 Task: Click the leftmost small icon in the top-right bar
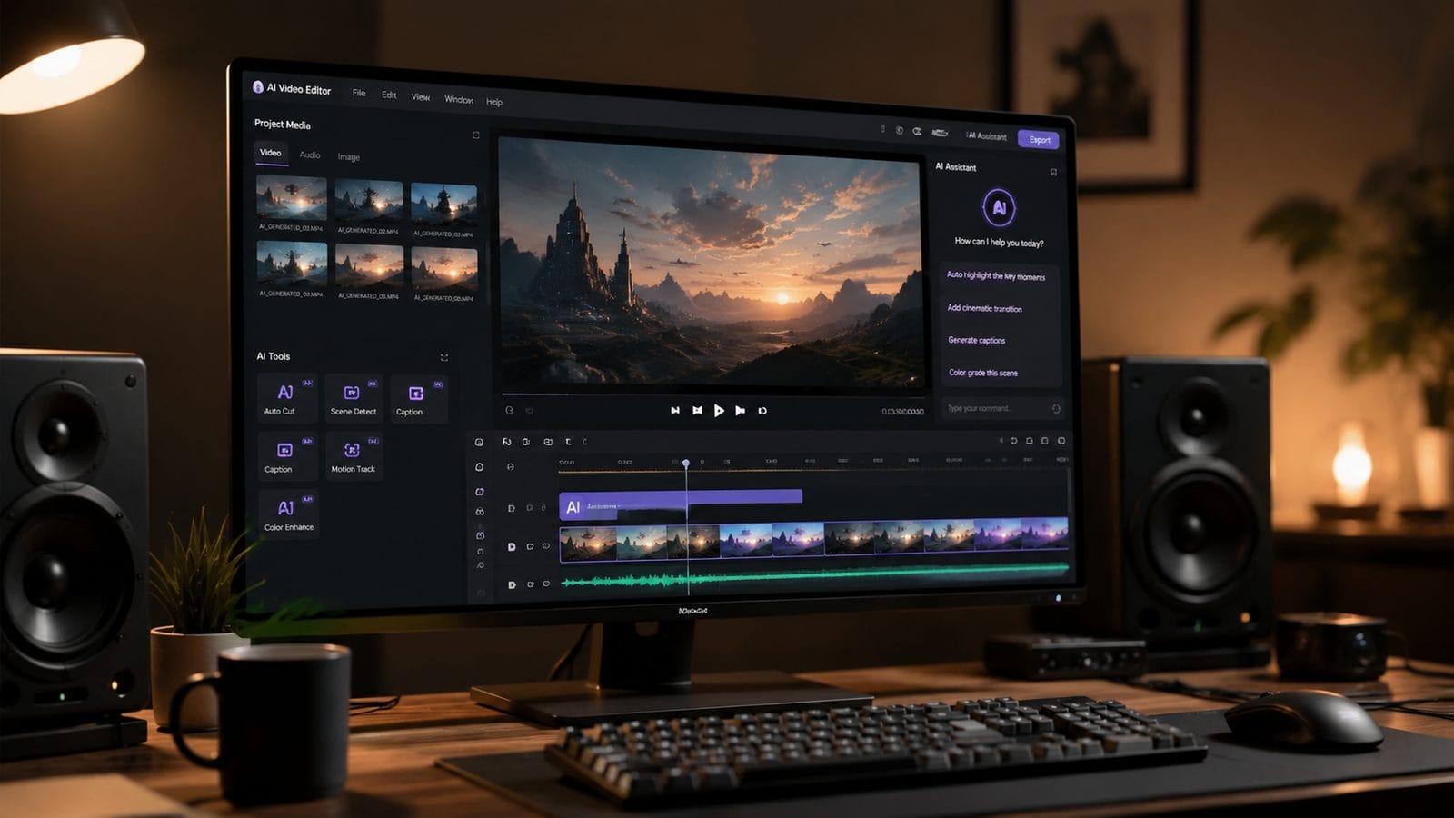(882, 129)
